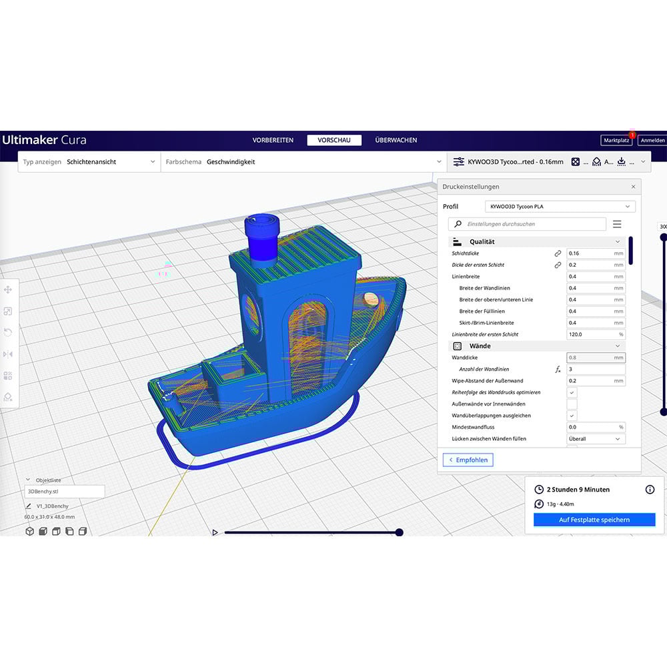Viewport: 667px width, 667px height.
Task: Open the hamburger settings visibility menu
Action: [617, 224]
